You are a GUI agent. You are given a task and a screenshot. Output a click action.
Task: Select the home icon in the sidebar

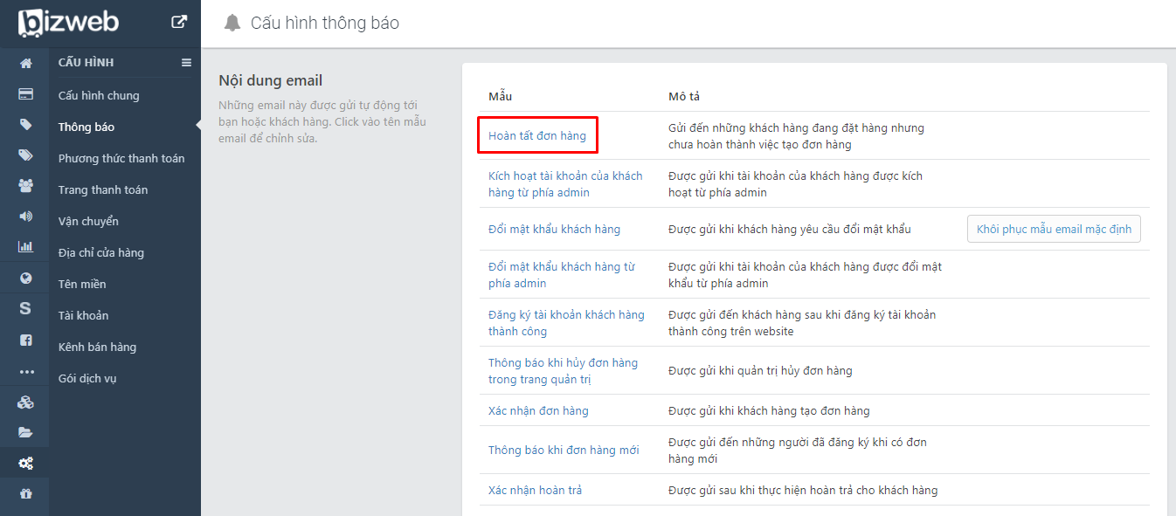pyautogui.click(x=25, y=63)
